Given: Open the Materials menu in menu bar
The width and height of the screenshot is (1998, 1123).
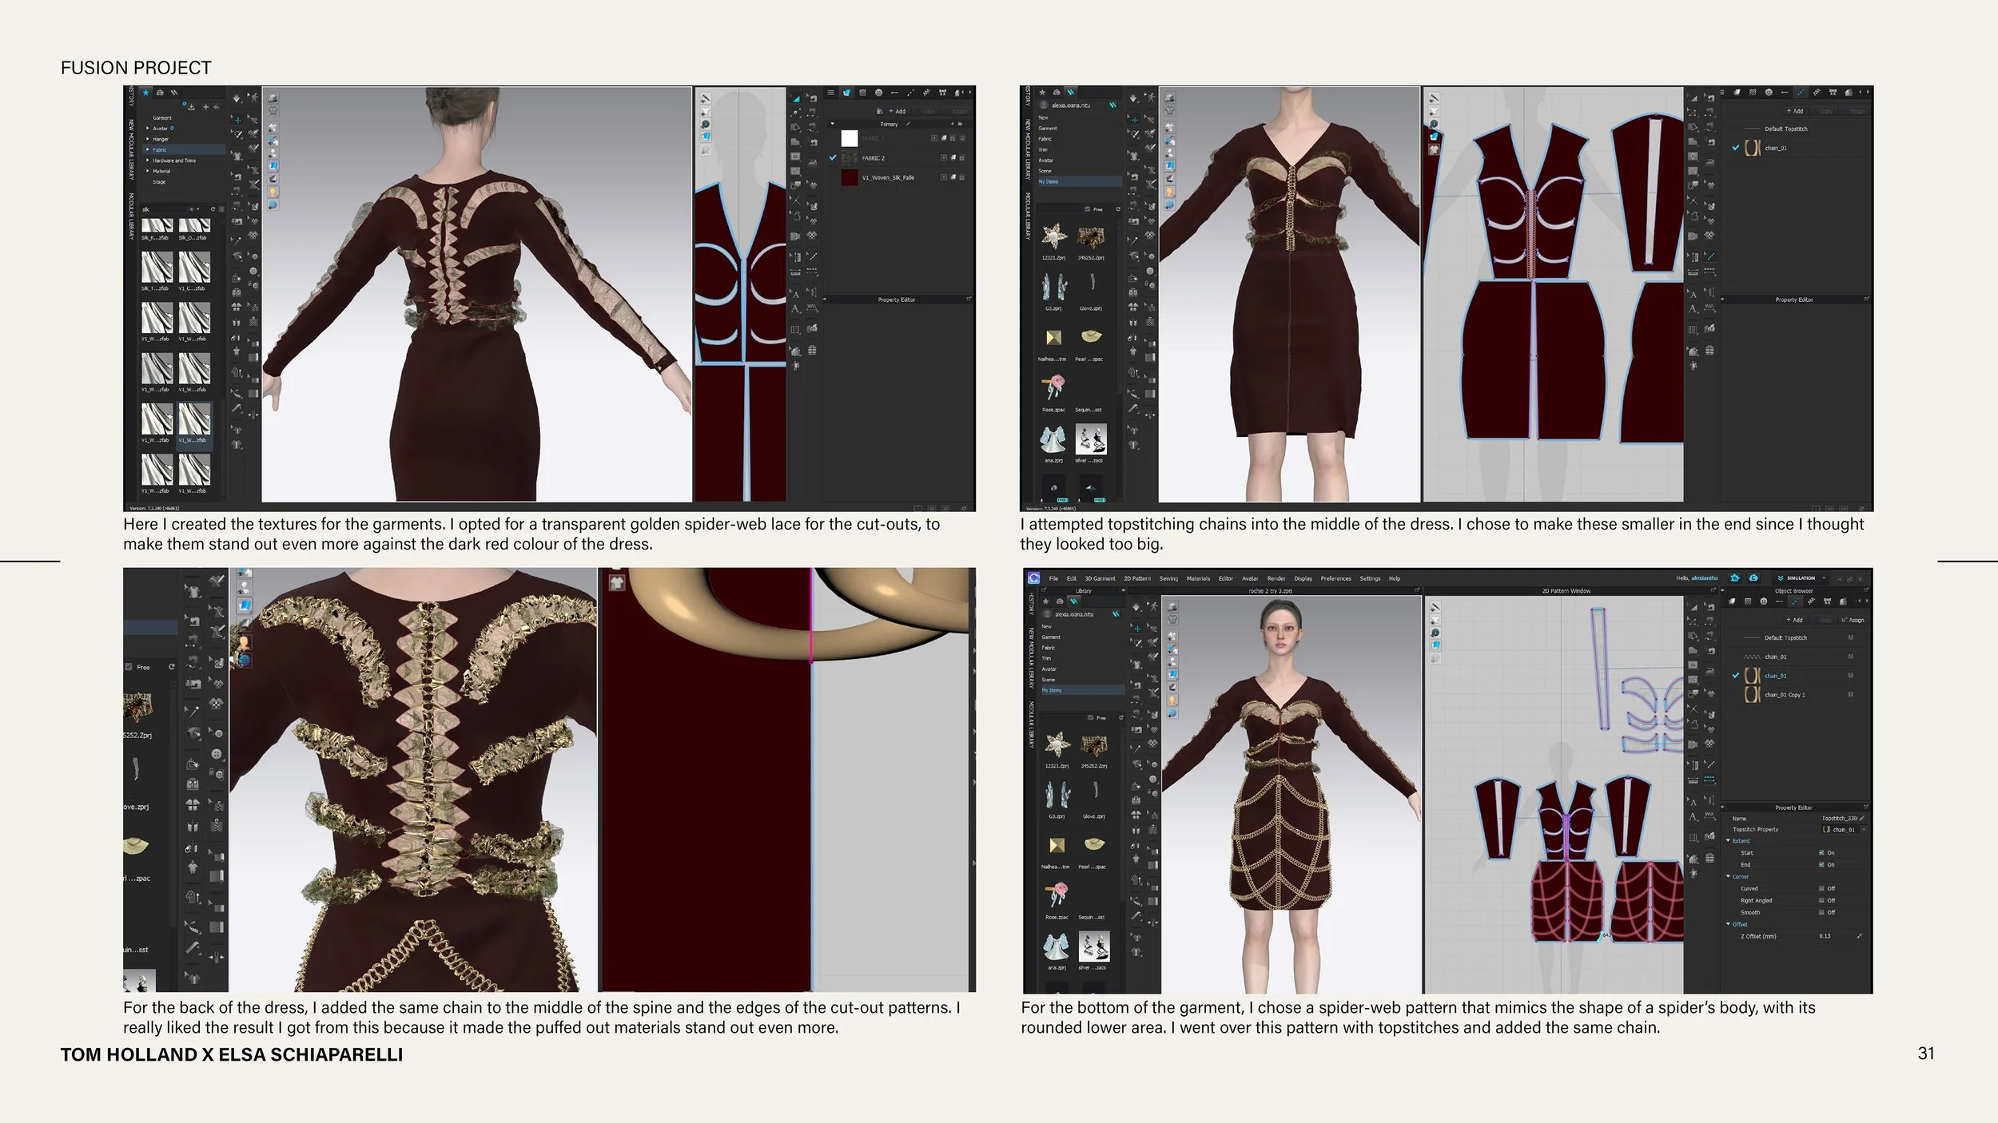Looking at the screenshot, I should pos(1198,578).
